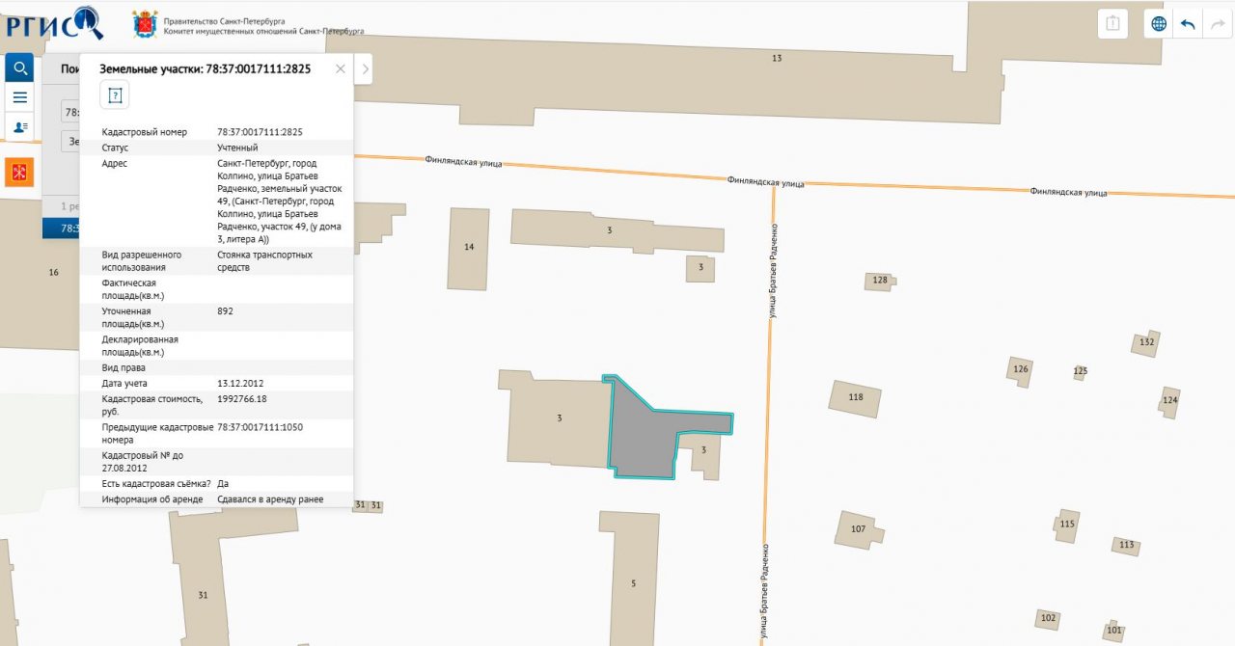
Task: Open the search tool with the magnifier icon
Action: [x=19, y=68]
